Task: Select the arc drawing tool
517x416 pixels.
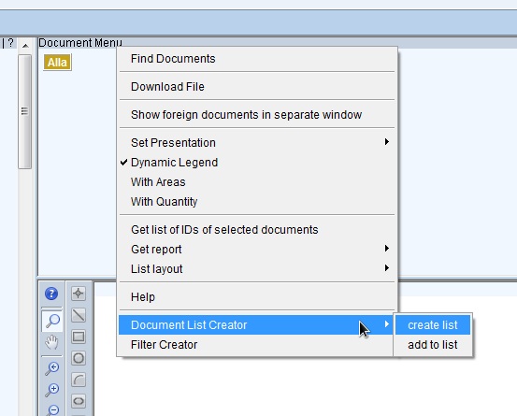Action: 79,380
